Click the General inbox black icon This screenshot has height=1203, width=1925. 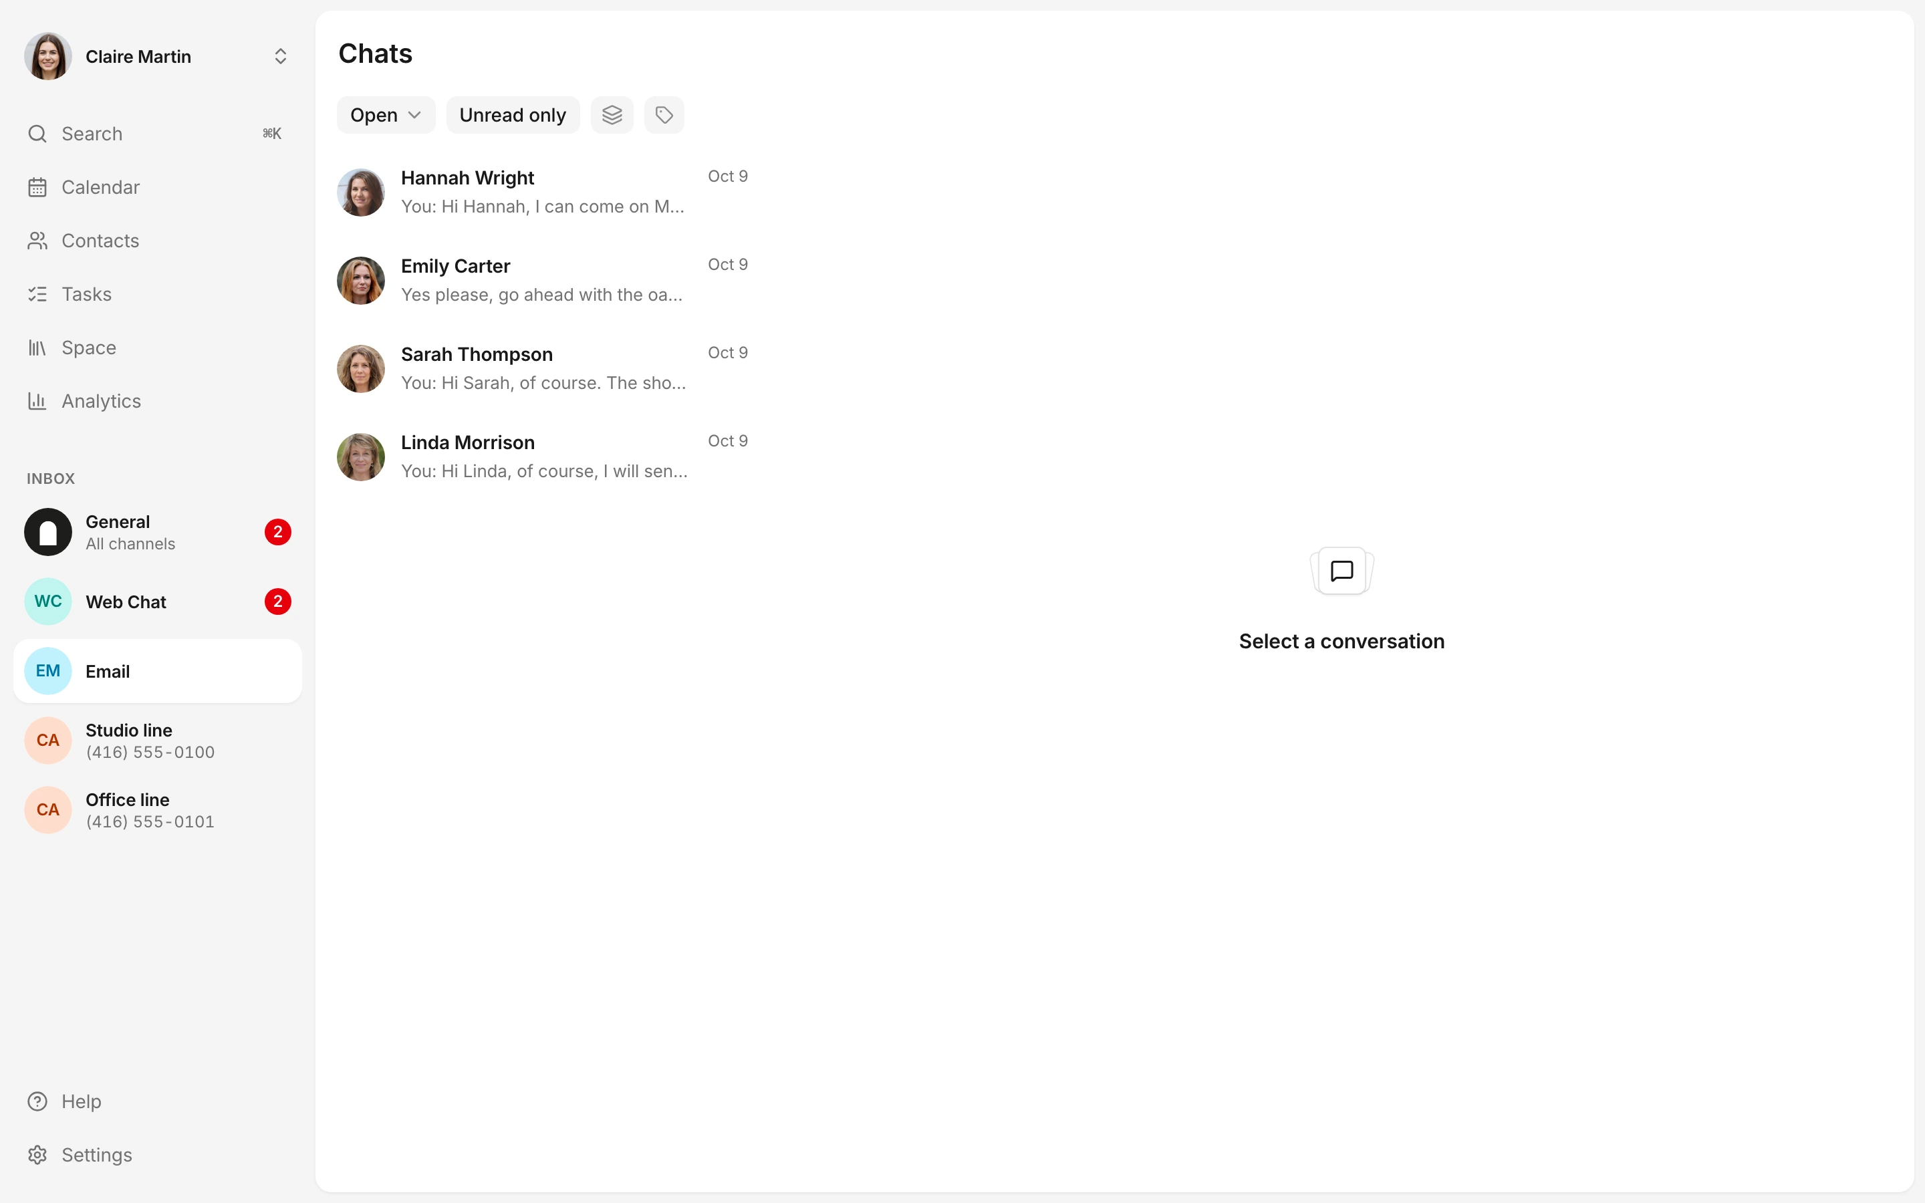pyautogui.click(x=47, y=532)
